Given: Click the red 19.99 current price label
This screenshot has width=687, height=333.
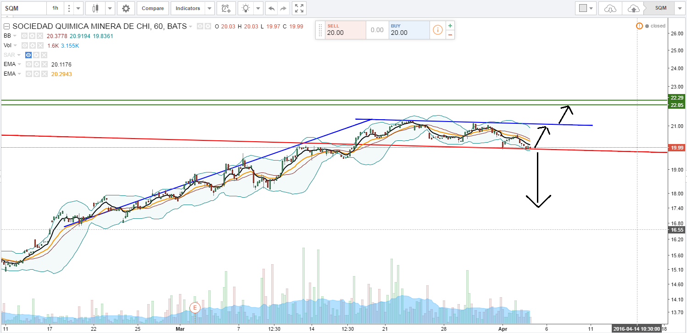Looking at the screenshot, I should [x=677, y=148].
